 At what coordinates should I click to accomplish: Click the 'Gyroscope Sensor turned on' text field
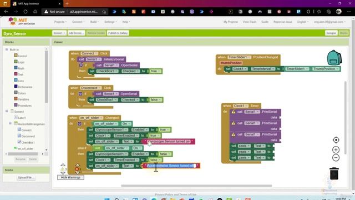click(169, 142)
